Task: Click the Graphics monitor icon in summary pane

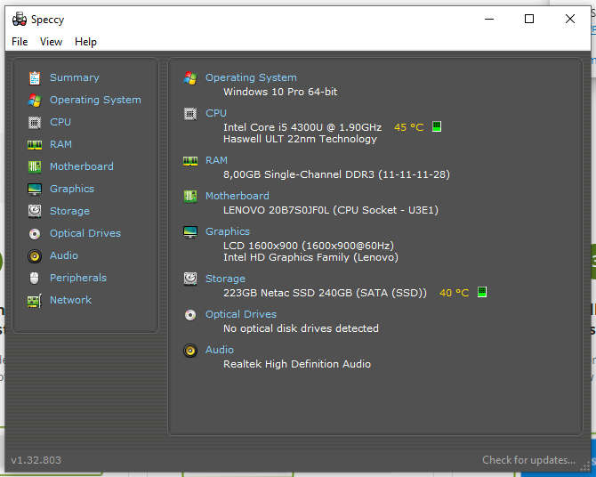Action: 190,232
